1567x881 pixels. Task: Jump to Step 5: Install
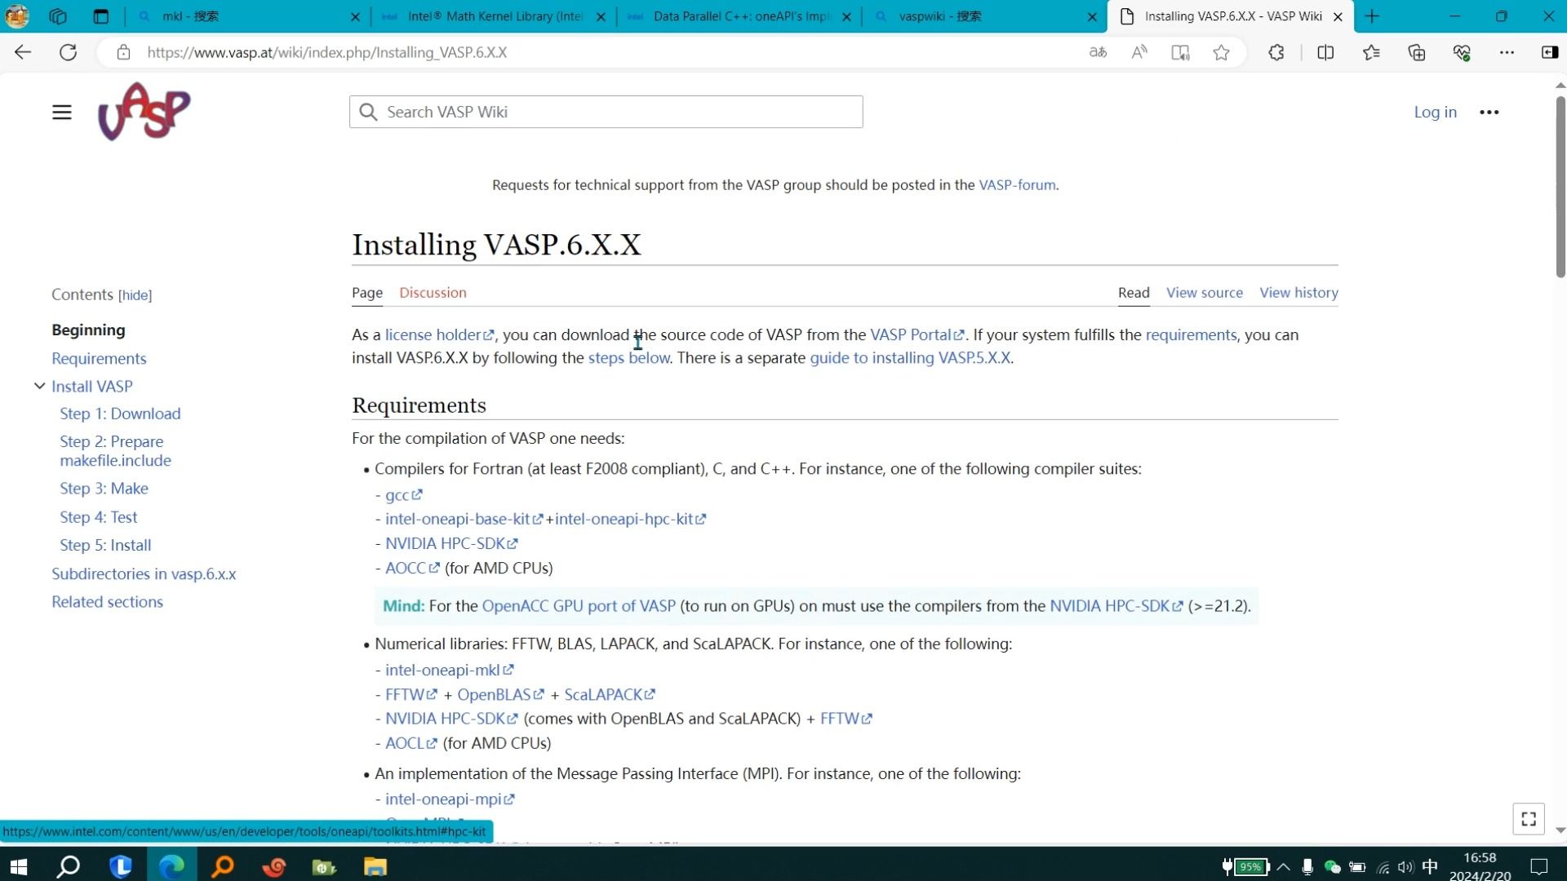pos(105,545)
